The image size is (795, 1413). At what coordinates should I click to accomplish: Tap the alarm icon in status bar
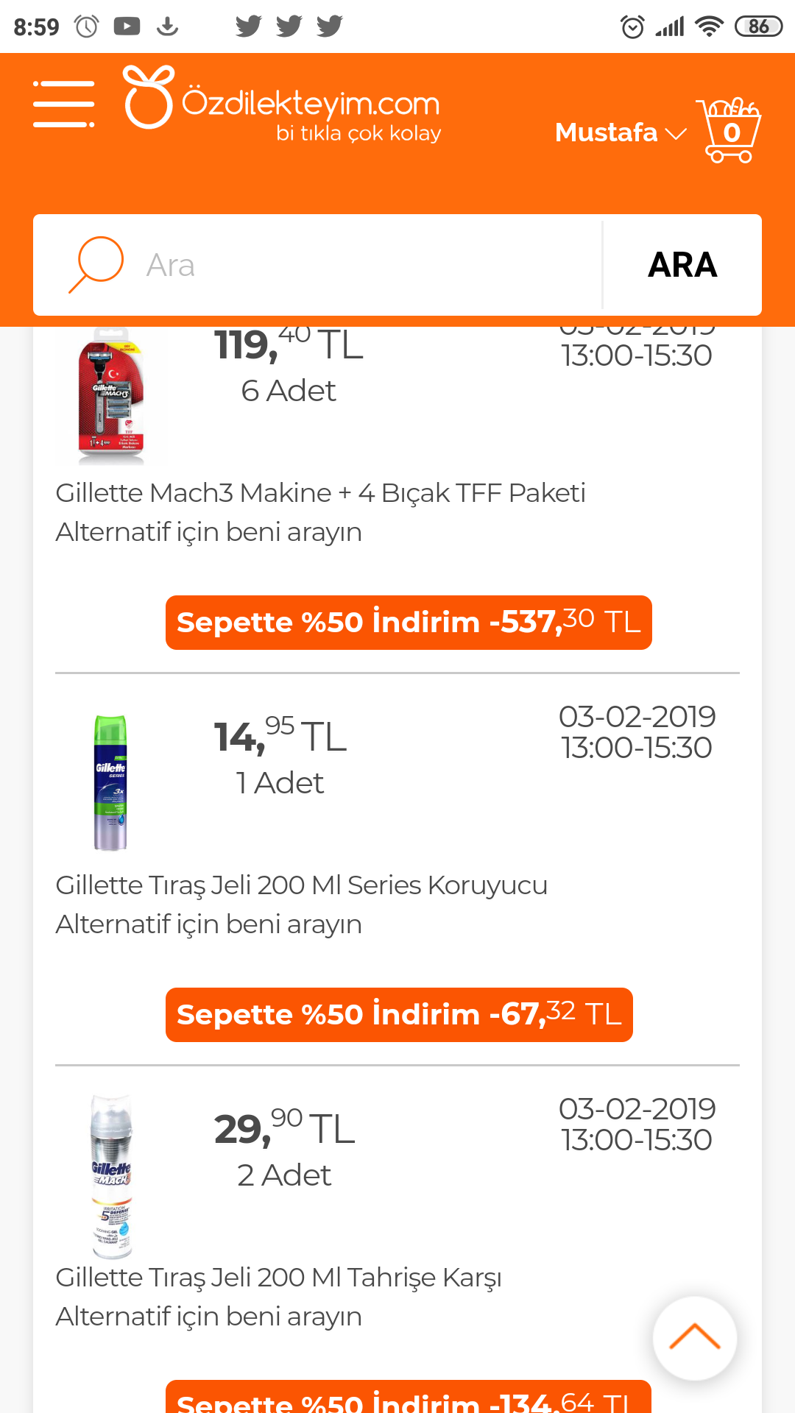pyautogui.click(x=632, y=26)
